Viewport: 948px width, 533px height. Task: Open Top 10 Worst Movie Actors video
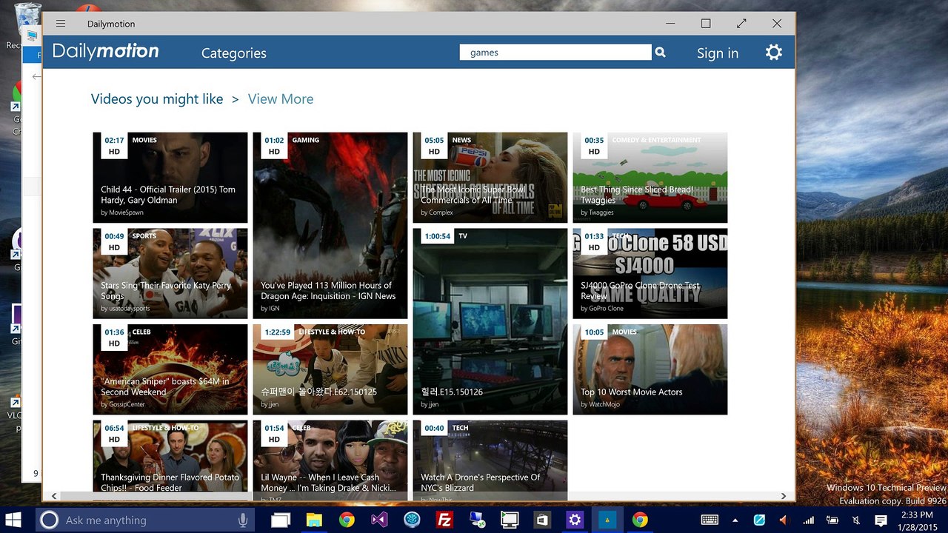pyautogui.click(x=650, y=369)
